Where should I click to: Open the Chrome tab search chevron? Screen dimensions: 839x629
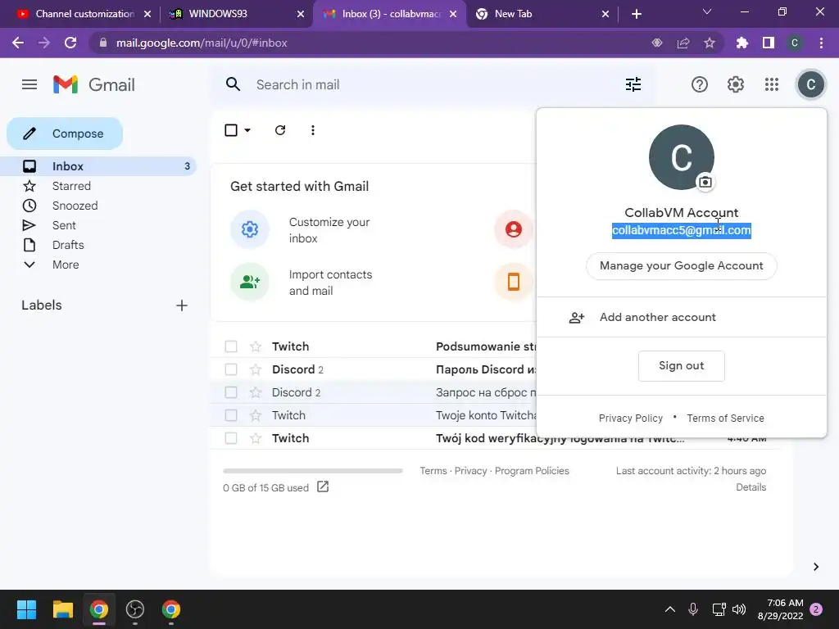point(707,11)
